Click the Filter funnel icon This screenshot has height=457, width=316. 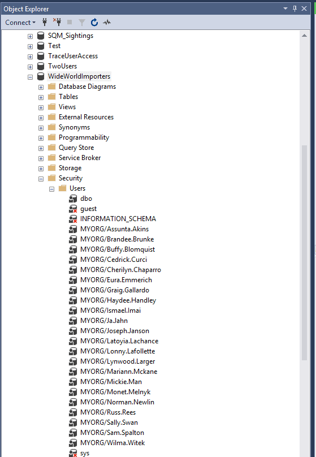point(82,23)
